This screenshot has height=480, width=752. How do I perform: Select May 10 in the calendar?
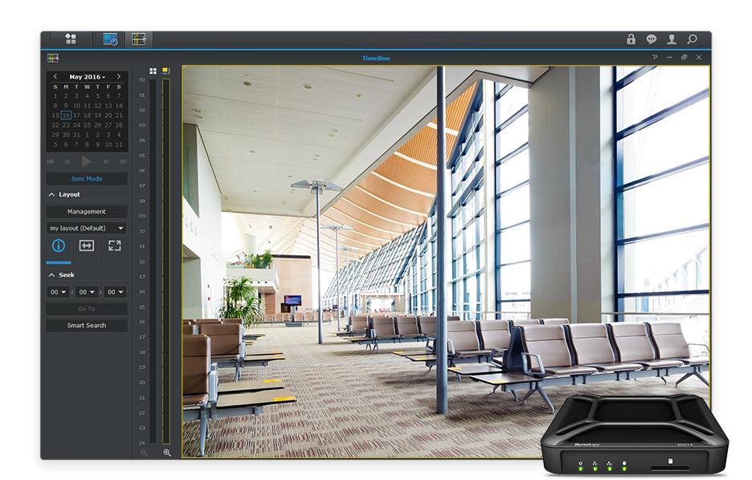77,106
